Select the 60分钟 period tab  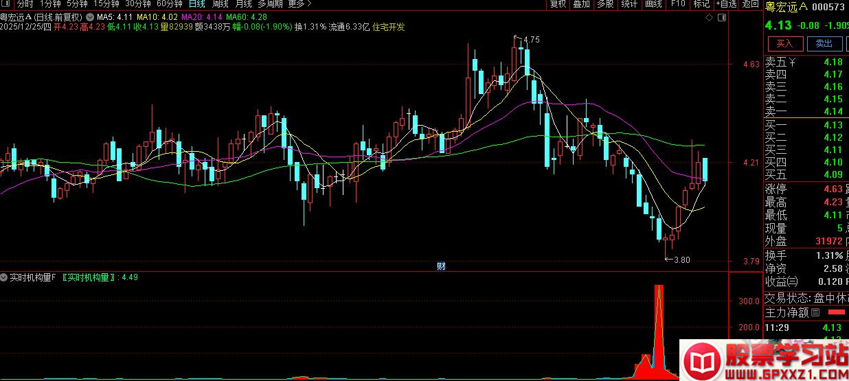169,4
